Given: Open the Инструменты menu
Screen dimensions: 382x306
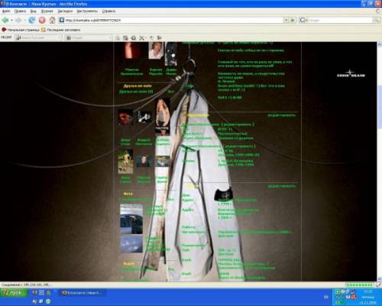Looking at the screenshot, I should pyautogui.click(x=87, y=11).
